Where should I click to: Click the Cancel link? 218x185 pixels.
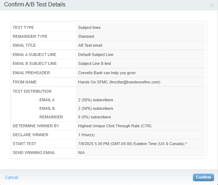click(x=11, y=178)
